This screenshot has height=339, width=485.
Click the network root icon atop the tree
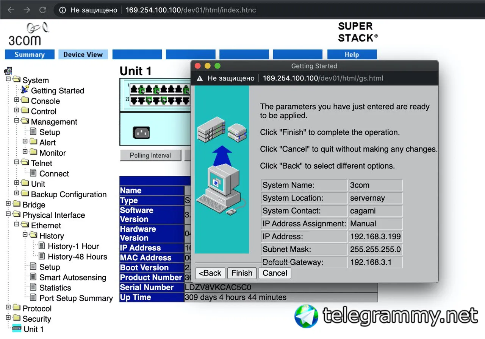tap(8, 71)
